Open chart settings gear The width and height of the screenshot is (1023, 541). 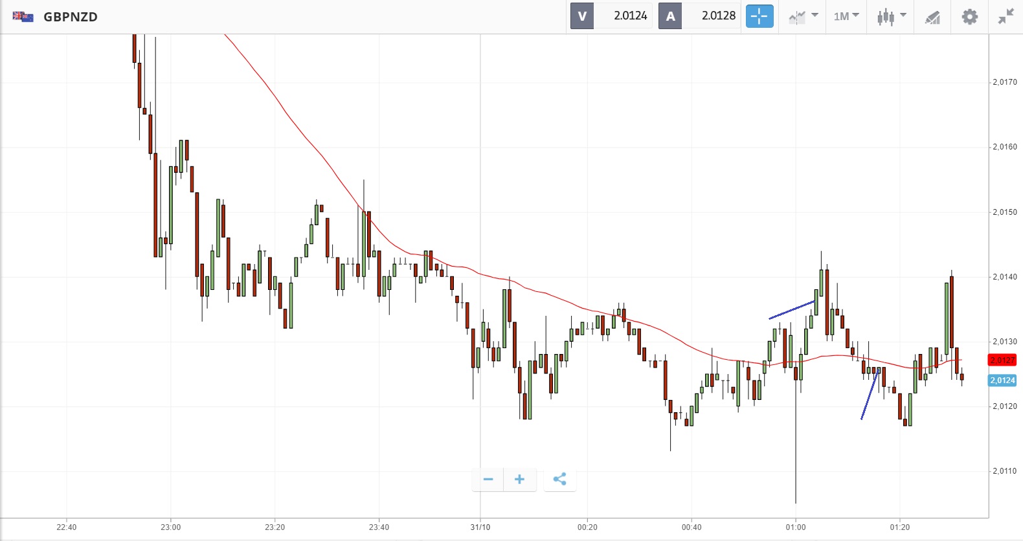969,16
